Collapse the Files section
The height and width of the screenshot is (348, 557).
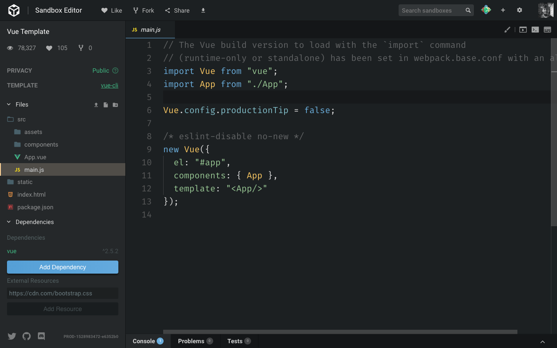coord(8,104)
